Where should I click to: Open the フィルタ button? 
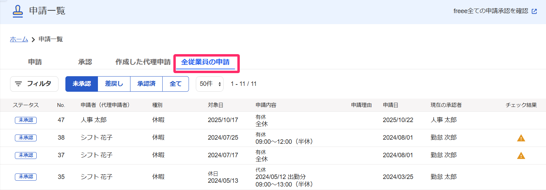[x=34, y=84]
